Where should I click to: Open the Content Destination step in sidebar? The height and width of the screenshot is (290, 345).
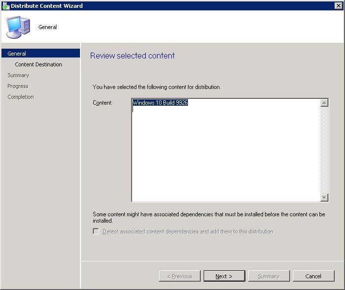[x=38, y=64]
